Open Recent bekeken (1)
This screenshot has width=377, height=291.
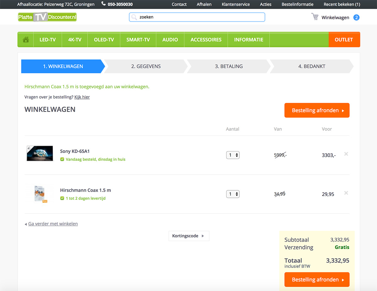[x=342, y=4]
